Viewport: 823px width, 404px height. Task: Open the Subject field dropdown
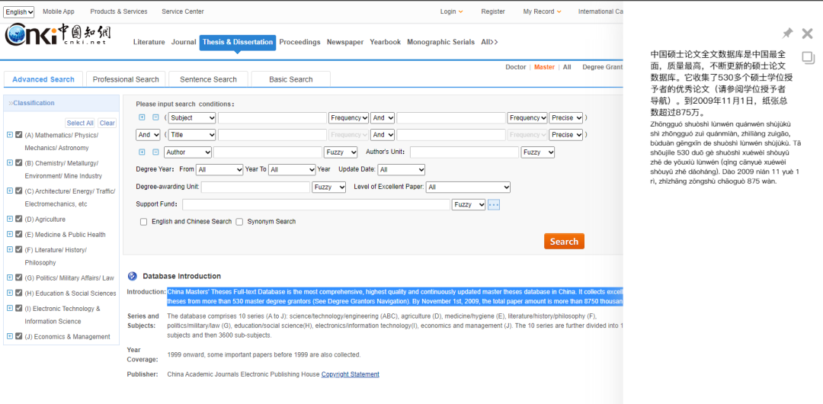click(192, 118)
